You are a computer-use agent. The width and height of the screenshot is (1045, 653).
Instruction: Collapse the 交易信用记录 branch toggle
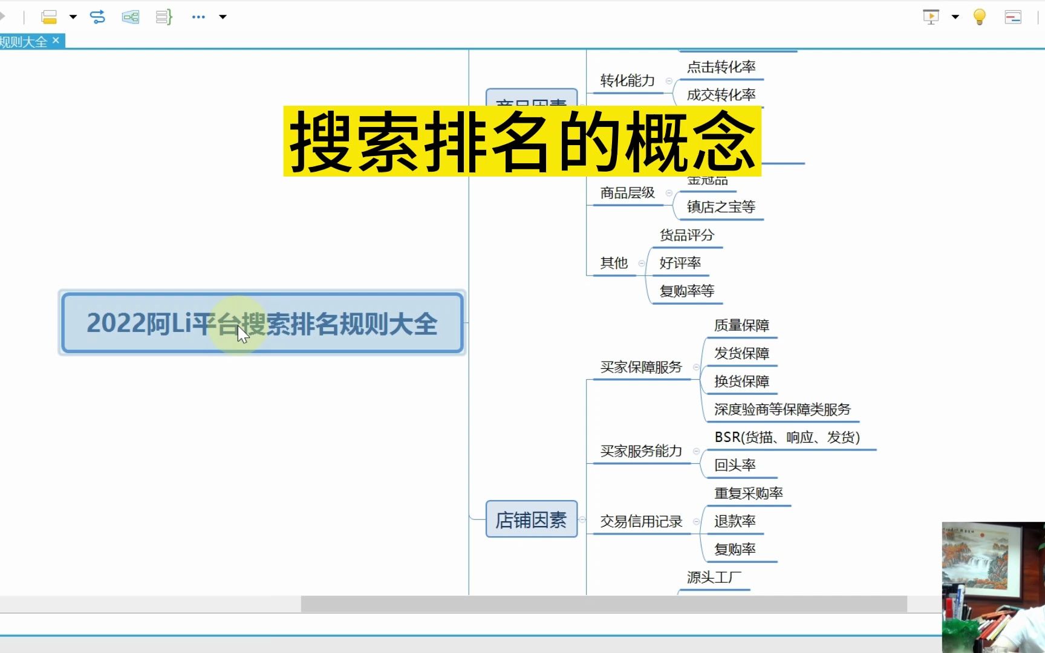tap(696, 521)
